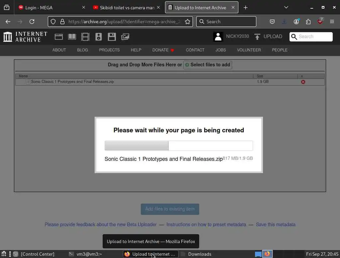Screen dimensions: 340x258
Task: Bookmark this page with the star
Action: click(x=188, y=22)
